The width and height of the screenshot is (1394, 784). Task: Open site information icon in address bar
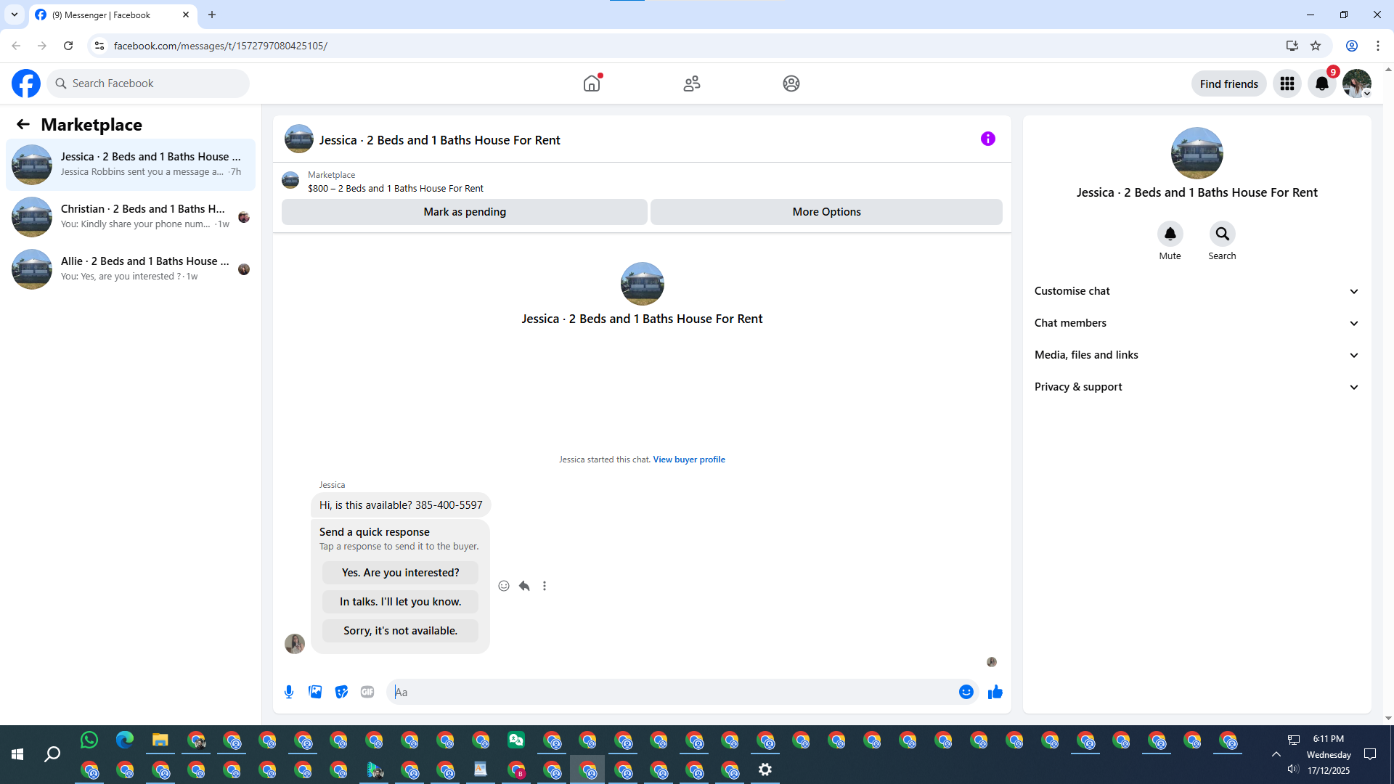99,46
